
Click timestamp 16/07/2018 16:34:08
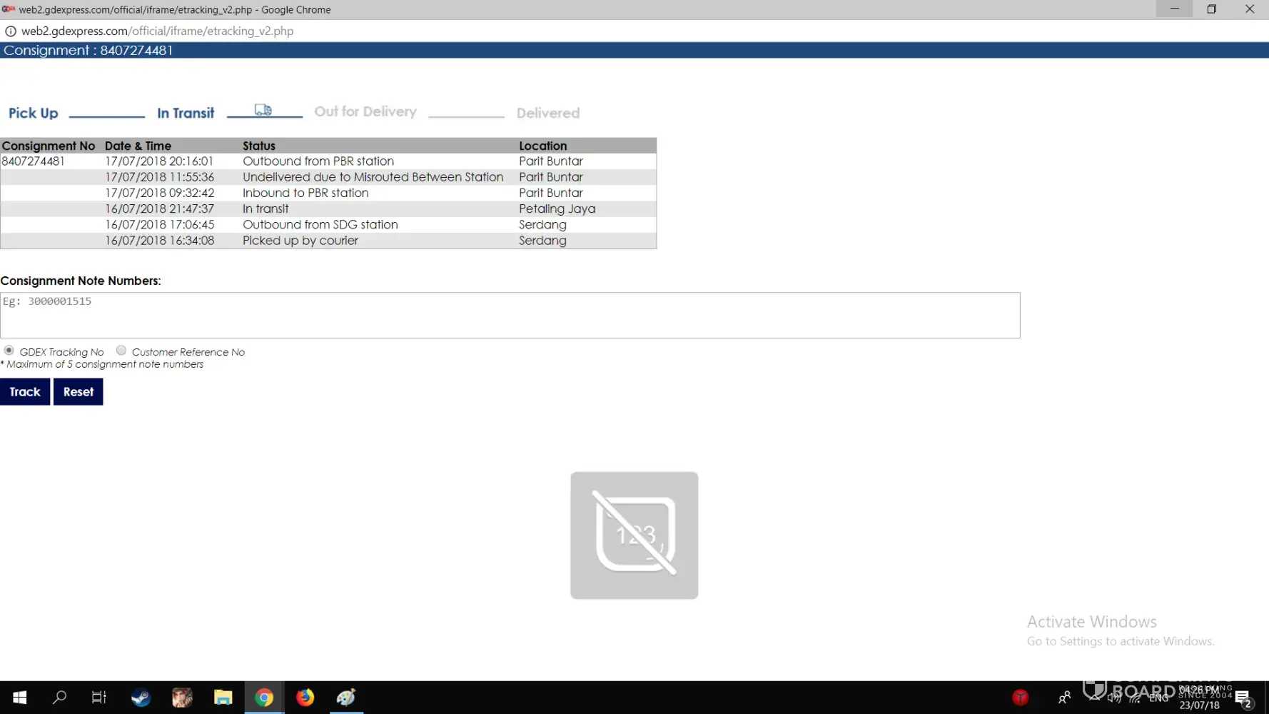160,241
